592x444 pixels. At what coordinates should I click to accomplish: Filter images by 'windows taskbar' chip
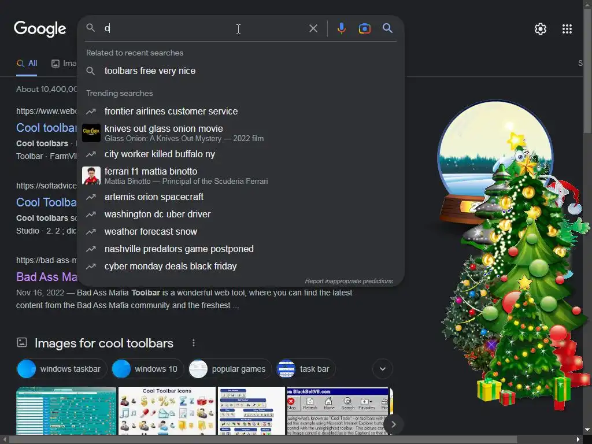(x=62, y=369)
